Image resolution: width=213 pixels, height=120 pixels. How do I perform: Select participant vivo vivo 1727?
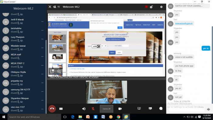23,109
